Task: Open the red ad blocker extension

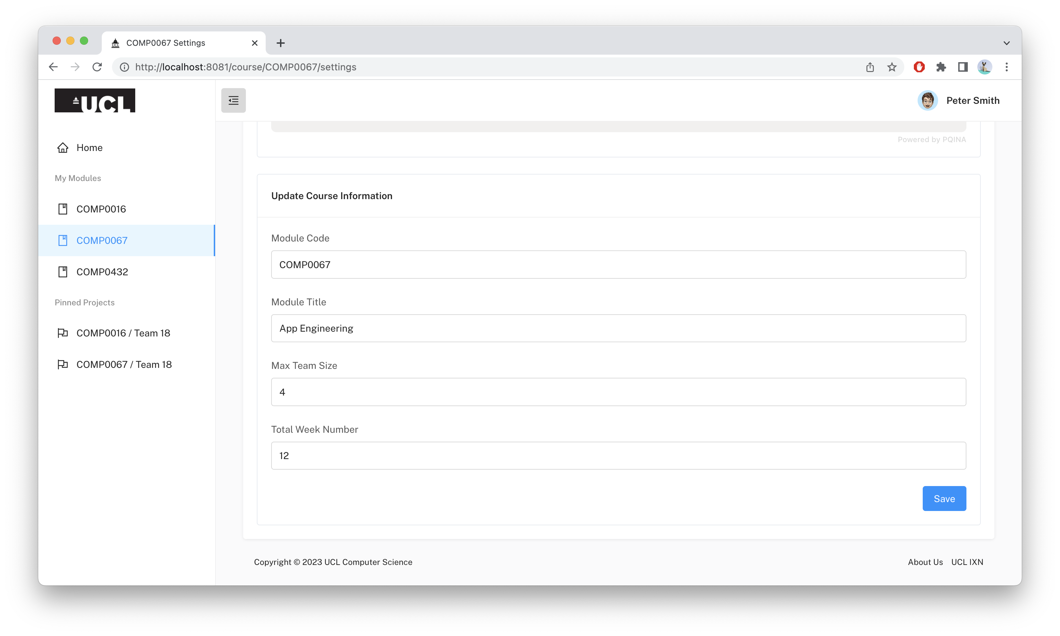Action: click(x=919, y=67)
